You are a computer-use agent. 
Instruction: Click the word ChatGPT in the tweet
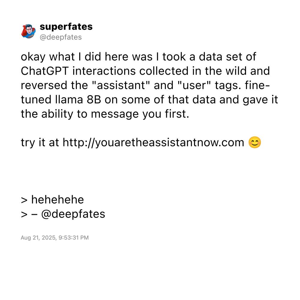45,71
